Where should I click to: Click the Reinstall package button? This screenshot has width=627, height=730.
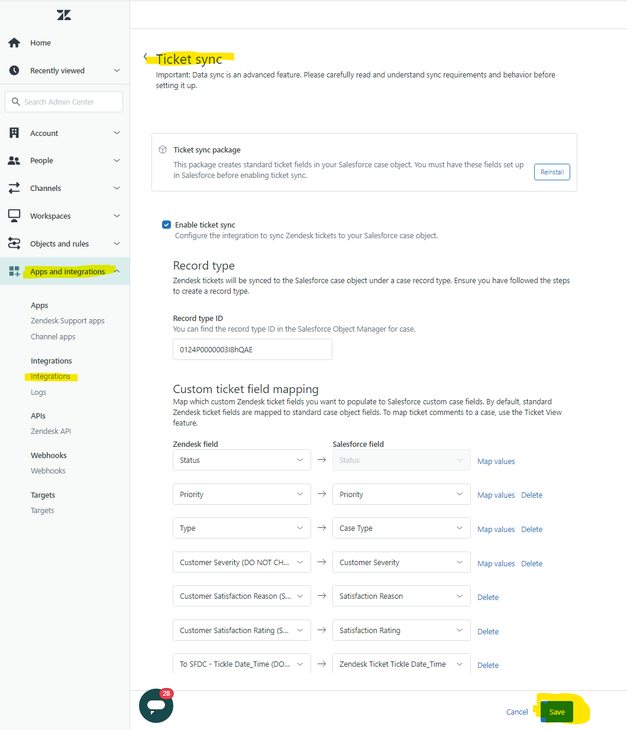[552, 172]
